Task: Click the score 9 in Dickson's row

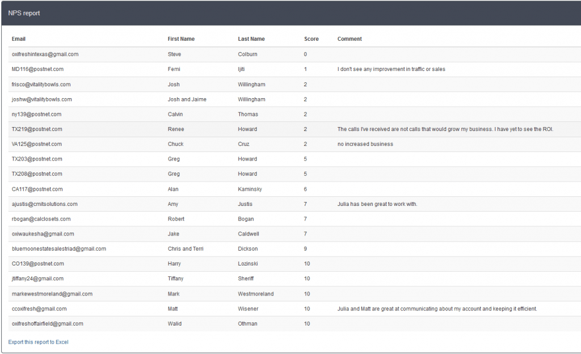Action: [305, 249]
